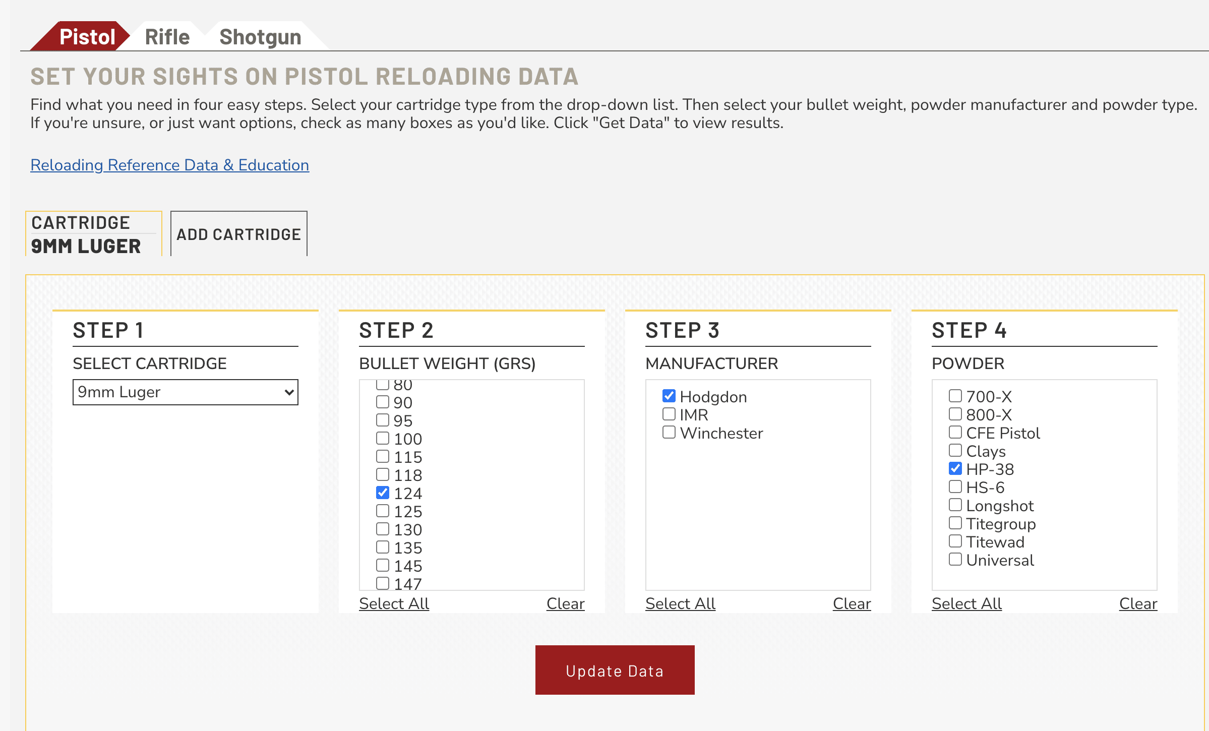This screenshot has width=1209, height=731.
Task: Clear the manufacturer selections
Action: (x=852, y=603)
